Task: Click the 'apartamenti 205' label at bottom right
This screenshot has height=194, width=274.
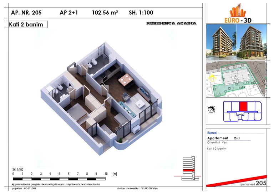Action: [253, 183]
